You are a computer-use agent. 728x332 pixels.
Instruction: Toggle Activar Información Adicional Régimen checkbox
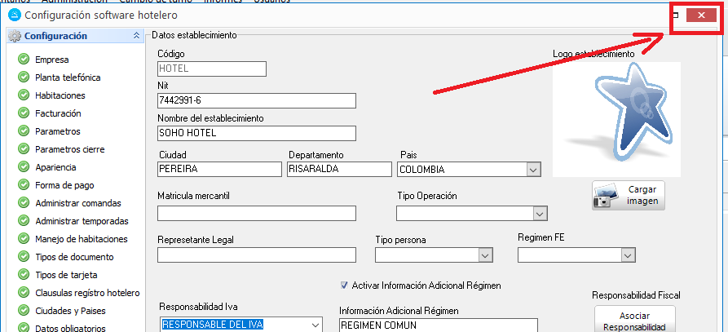coord(345,286)
